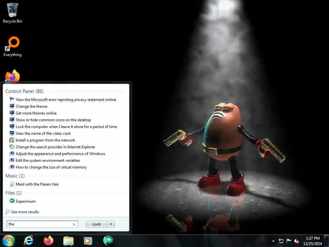
Task: Show hidden system tray icons
Action: pyautogui.click(x=273, y=241)
